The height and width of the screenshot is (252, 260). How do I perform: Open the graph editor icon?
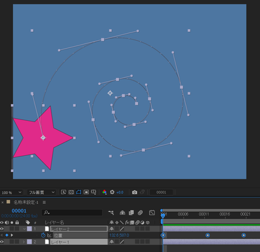click(x=152, y=213)
